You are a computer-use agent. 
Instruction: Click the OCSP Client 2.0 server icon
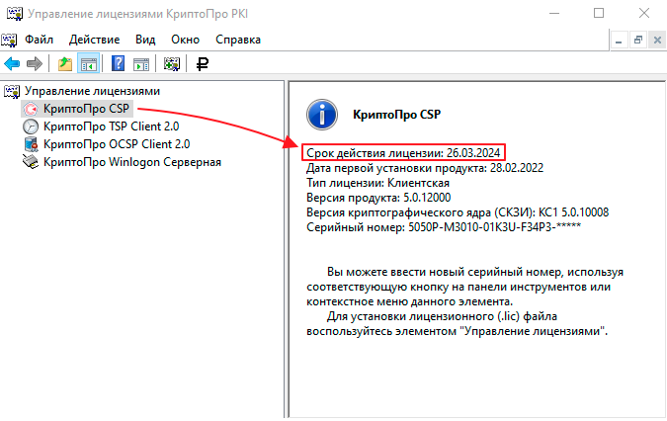pyautogui.click(x=31, y=144)
